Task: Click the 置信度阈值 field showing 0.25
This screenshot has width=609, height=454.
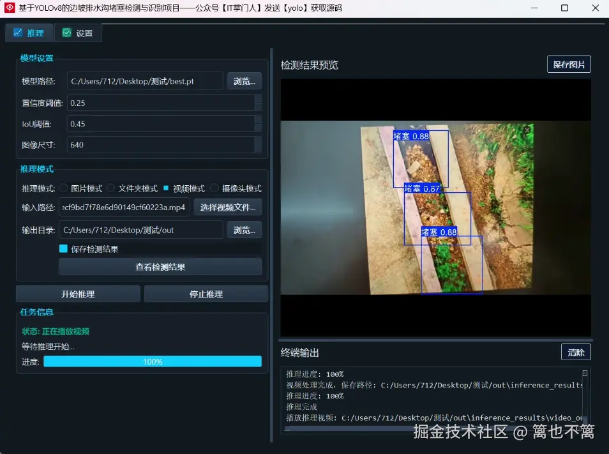Action: click(x=161, y=103)
